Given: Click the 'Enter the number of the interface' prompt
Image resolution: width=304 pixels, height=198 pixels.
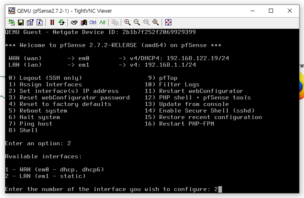Looking at the screenshot, I should tap(111, 189).
